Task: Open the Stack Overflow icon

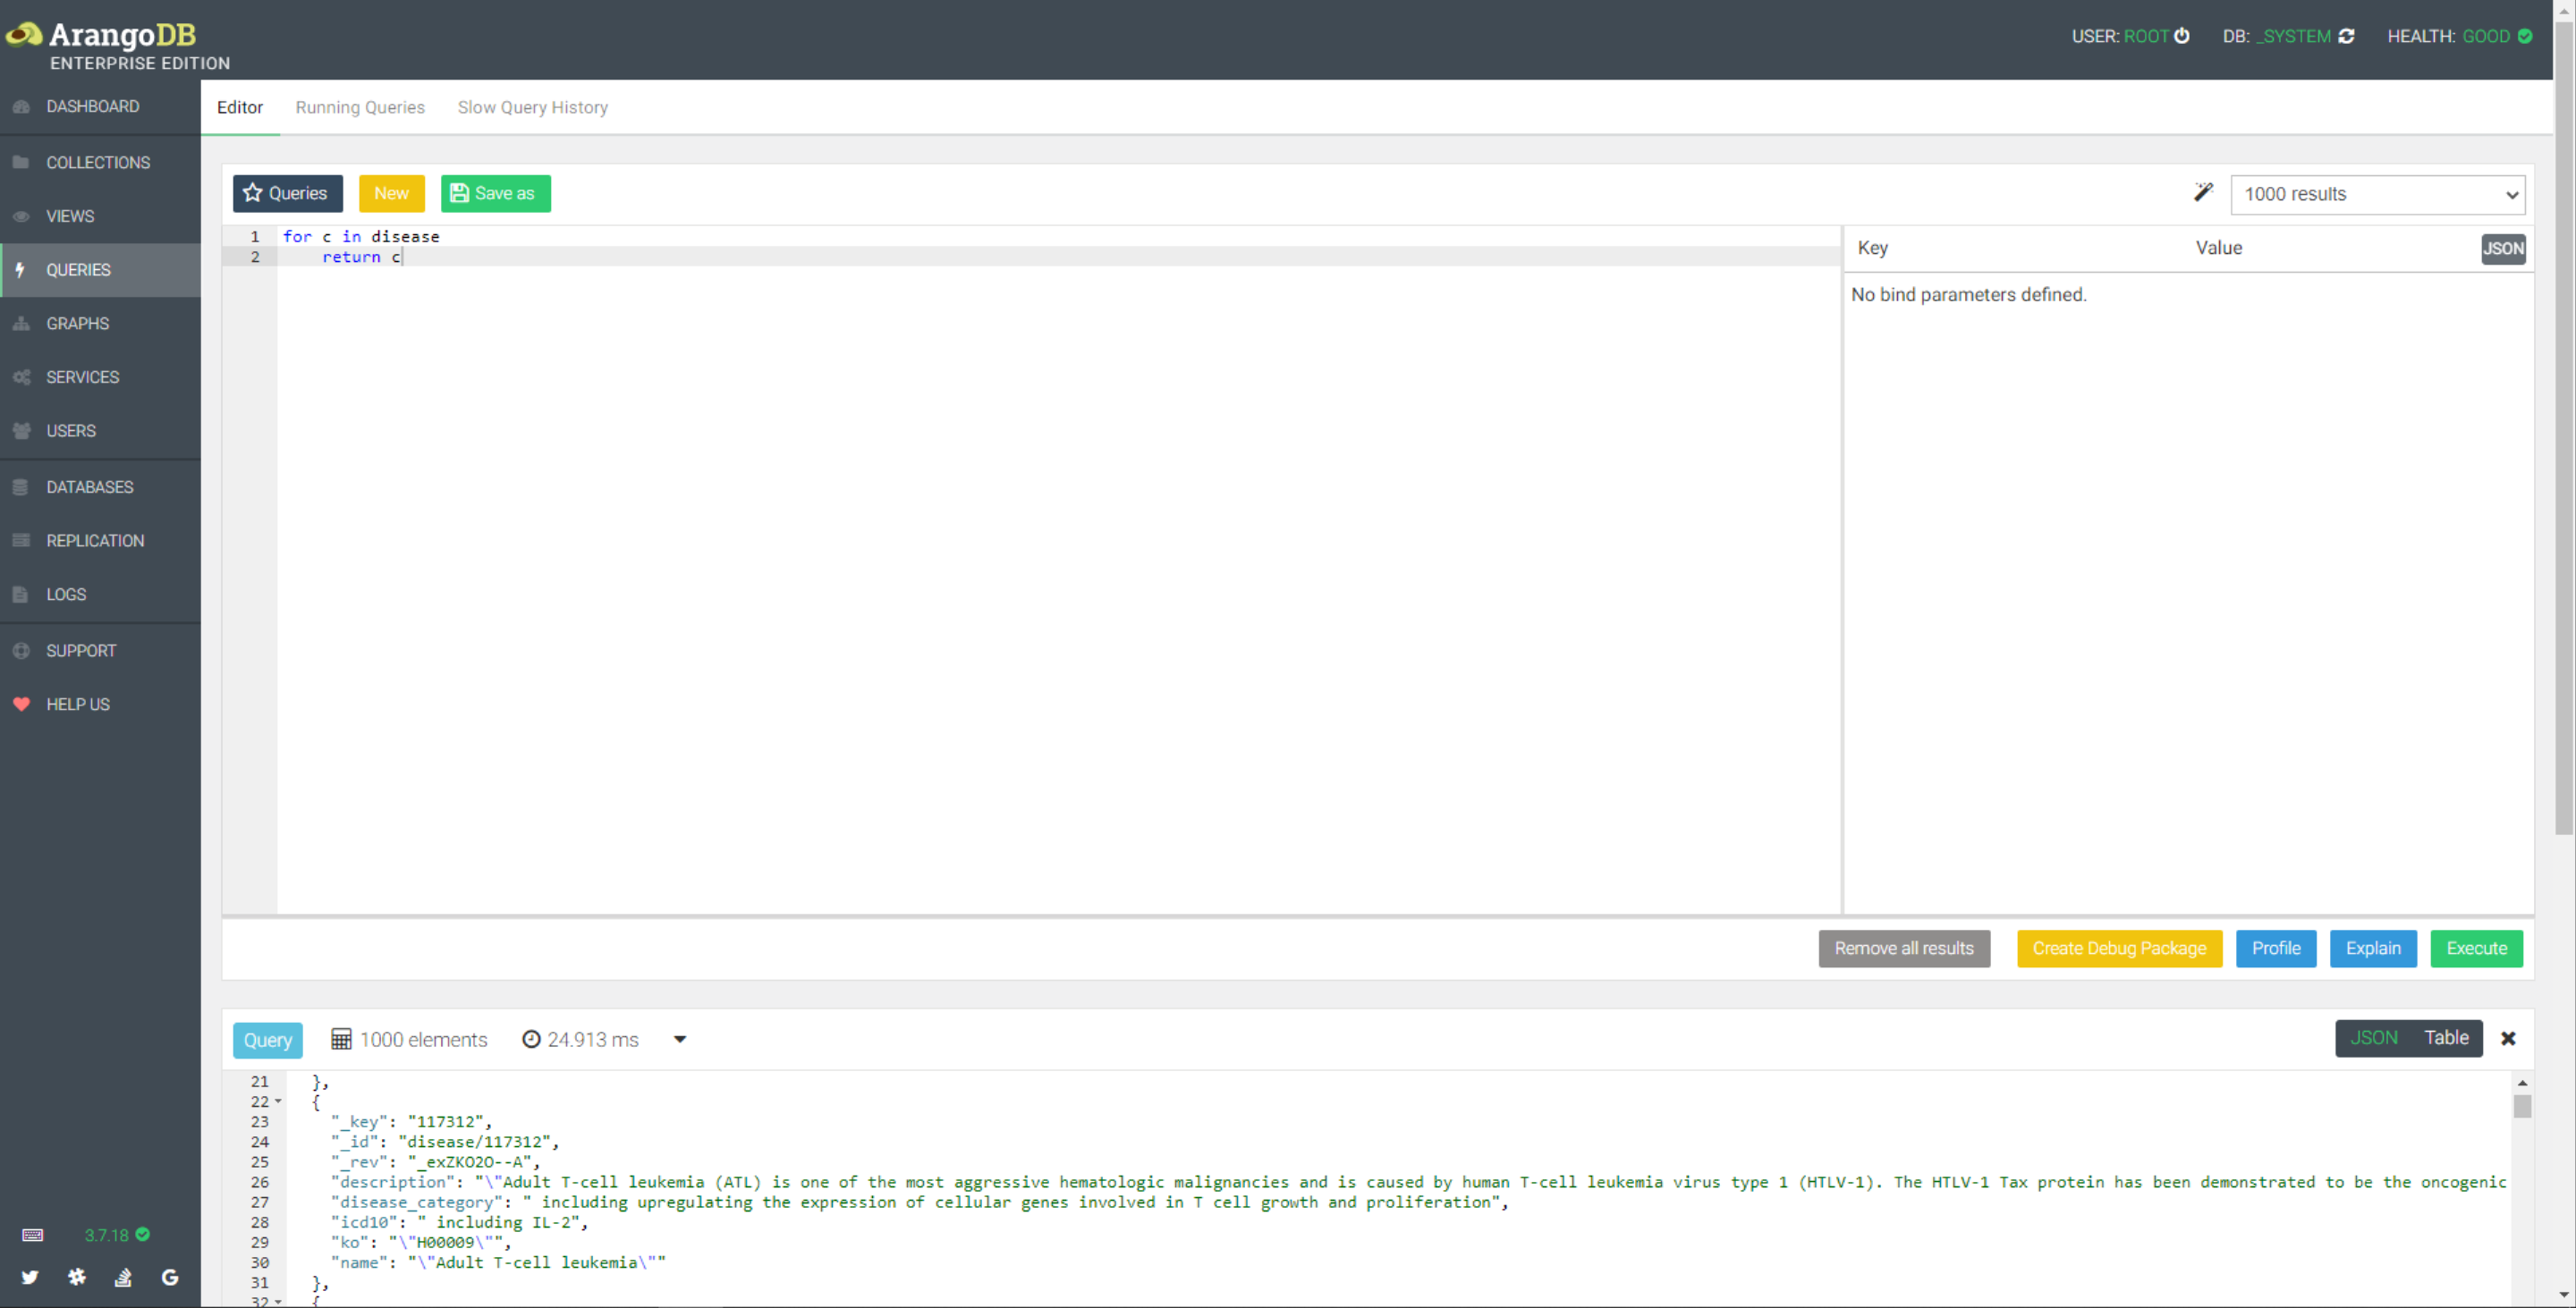Action: tap(123, 1277)
